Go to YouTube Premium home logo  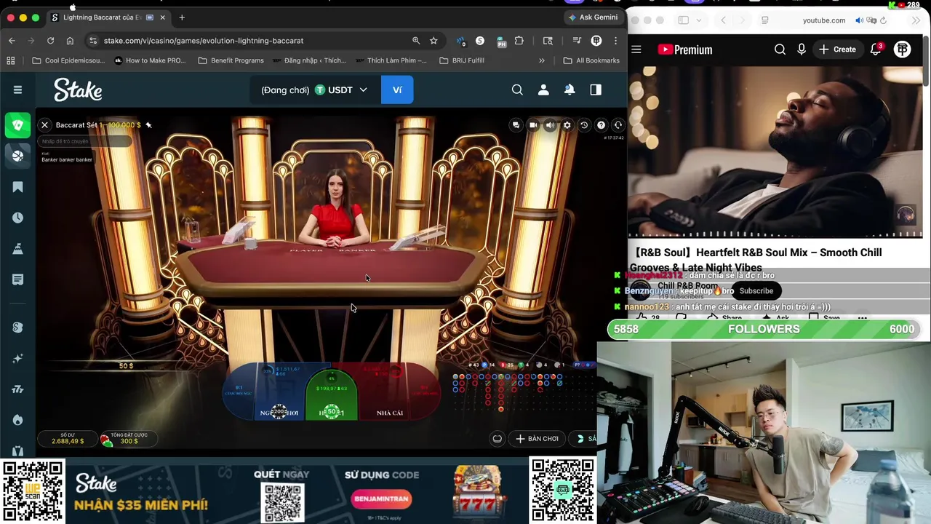point(685,49)
